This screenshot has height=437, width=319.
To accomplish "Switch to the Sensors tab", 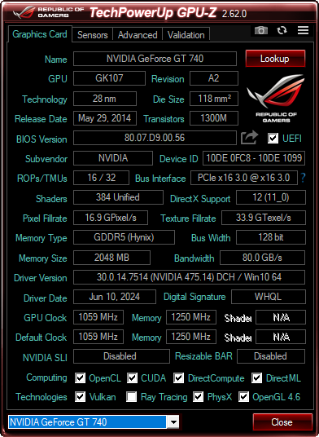I will point(92,35).
